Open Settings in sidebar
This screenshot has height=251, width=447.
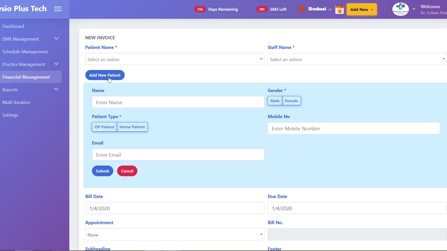10,115
